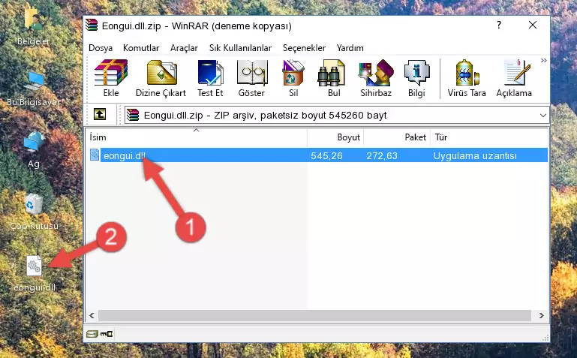The image size is (577, 358).
Task: Click the help question mark button
Action: pos(499,25)
